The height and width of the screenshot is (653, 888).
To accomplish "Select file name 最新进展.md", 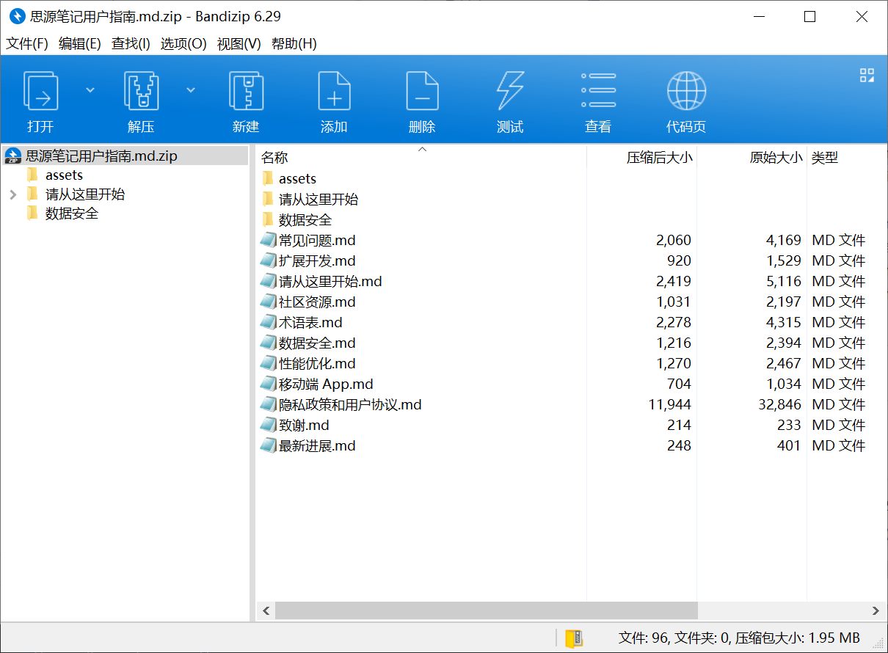I will tap(317, 445).
